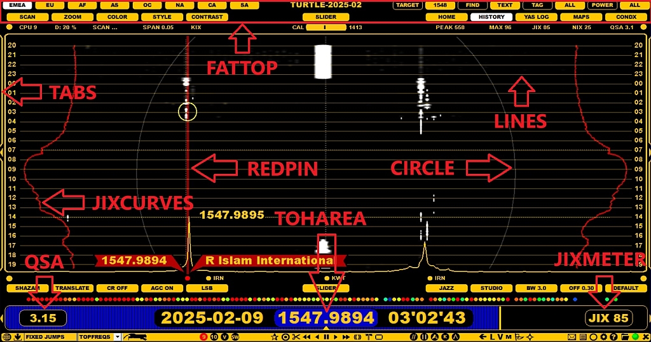Click the JIX 85 meter box

608,318
